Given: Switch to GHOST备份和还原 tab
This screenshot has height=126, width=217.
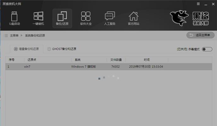Looking at the screenshot, I should click(62, 49).
